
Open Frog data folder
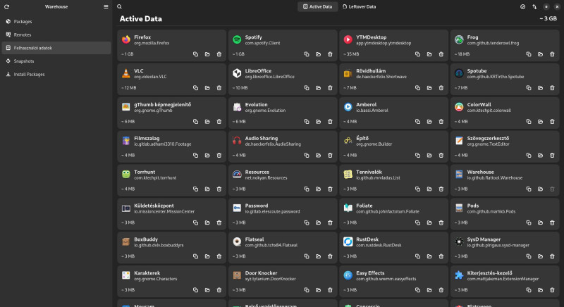point(541,54)
